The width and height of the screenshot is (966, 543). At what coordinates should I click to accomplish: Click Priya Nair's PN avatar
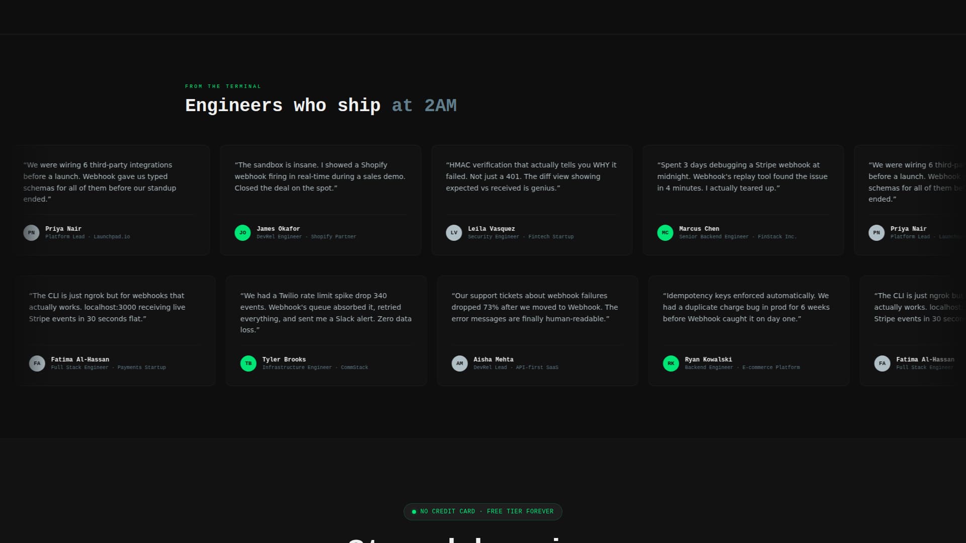[x=31, y=233]
